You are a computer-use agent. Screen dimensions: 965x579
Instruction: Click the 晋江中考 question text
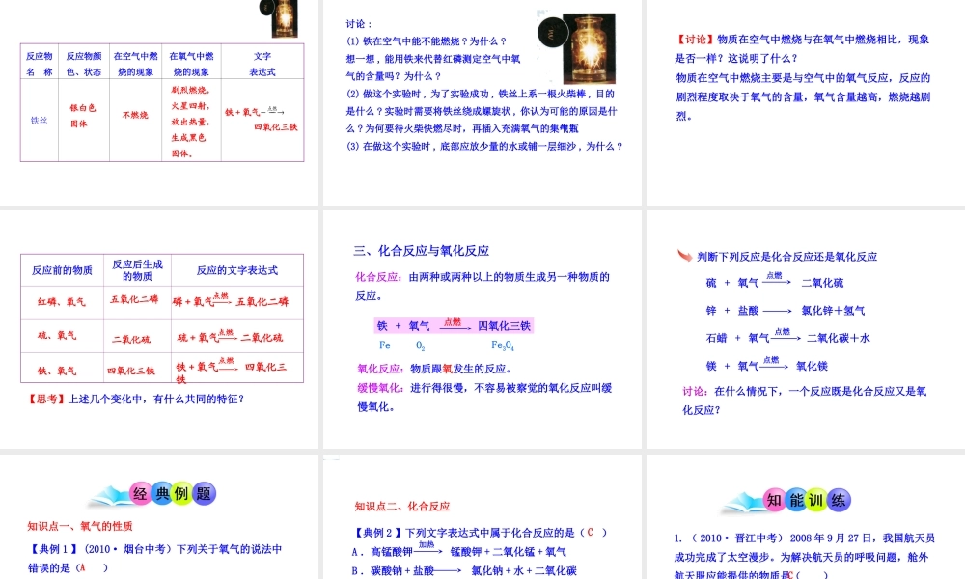pyautogui.click(x=805, y=557)
